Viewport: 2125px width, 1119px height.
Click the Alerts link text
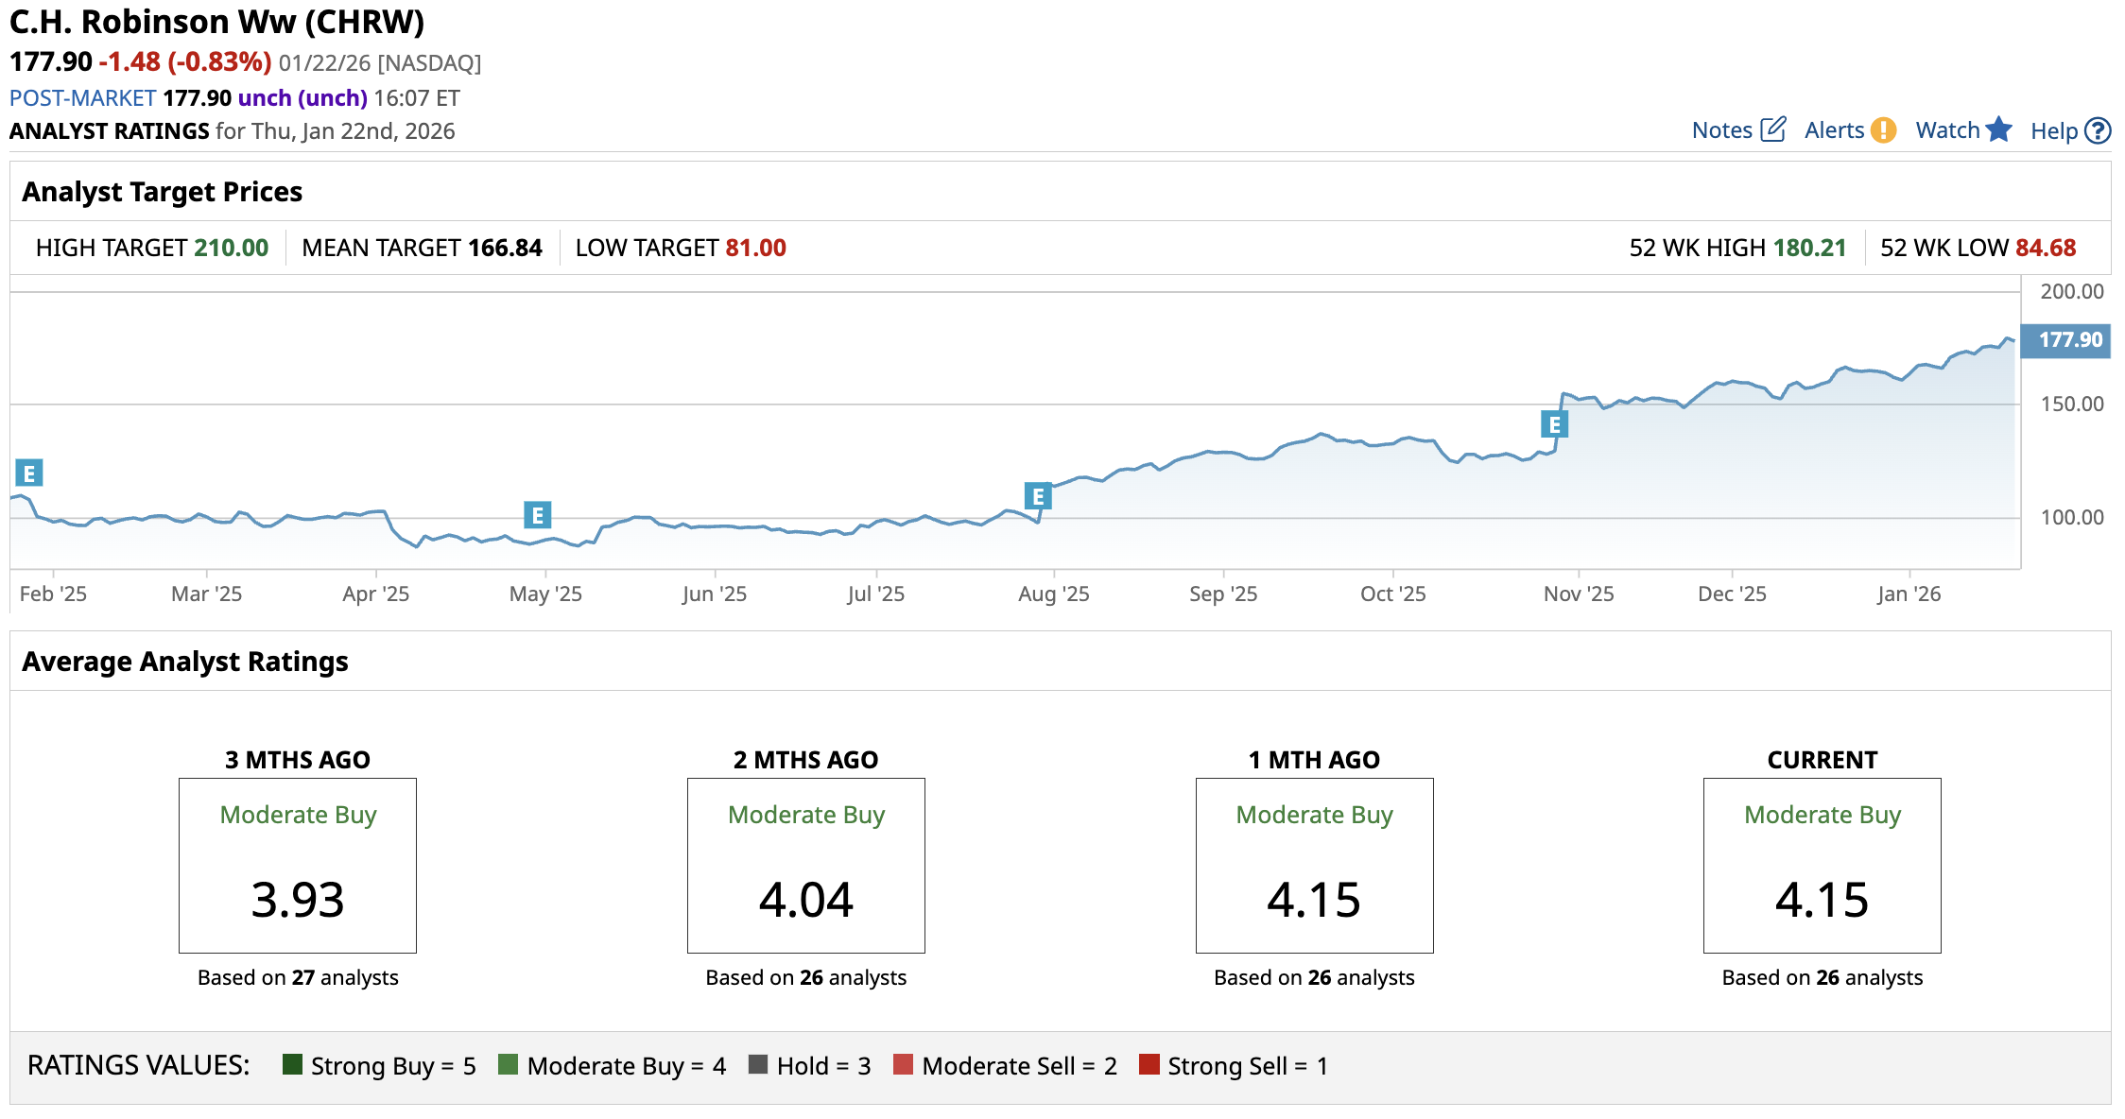(1834, 130)
